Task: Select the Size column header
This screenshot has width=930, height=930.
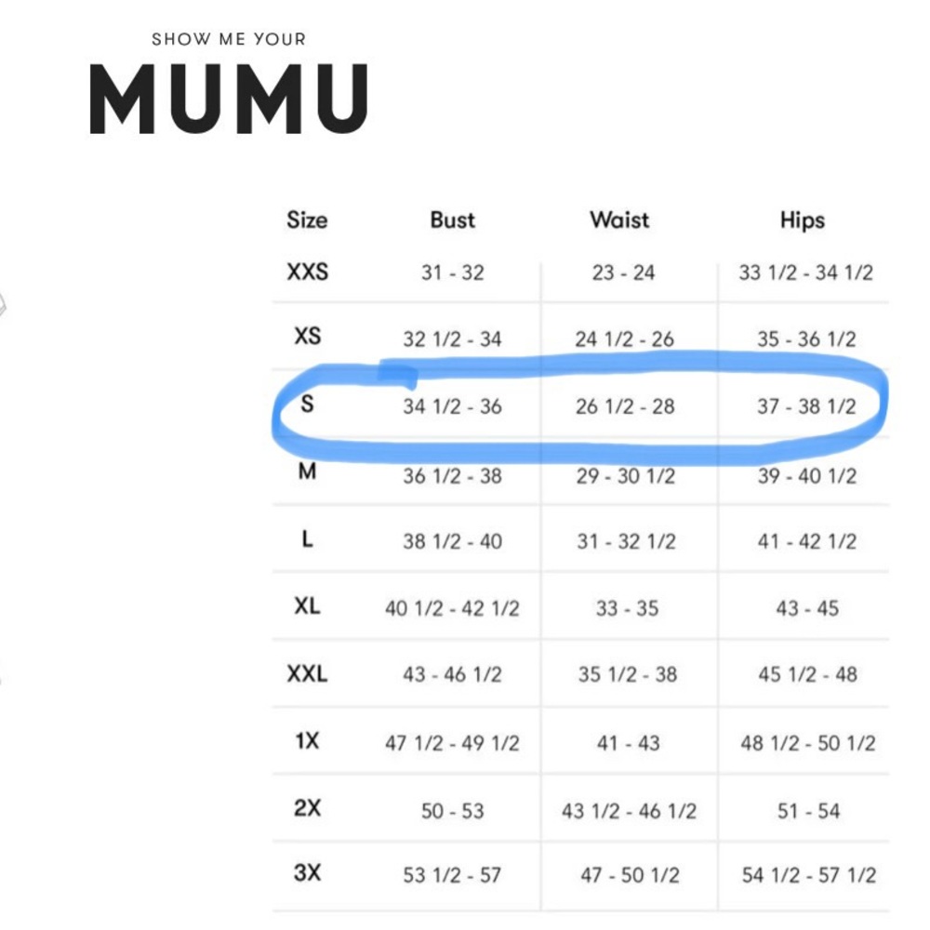Action: (307, 220)
